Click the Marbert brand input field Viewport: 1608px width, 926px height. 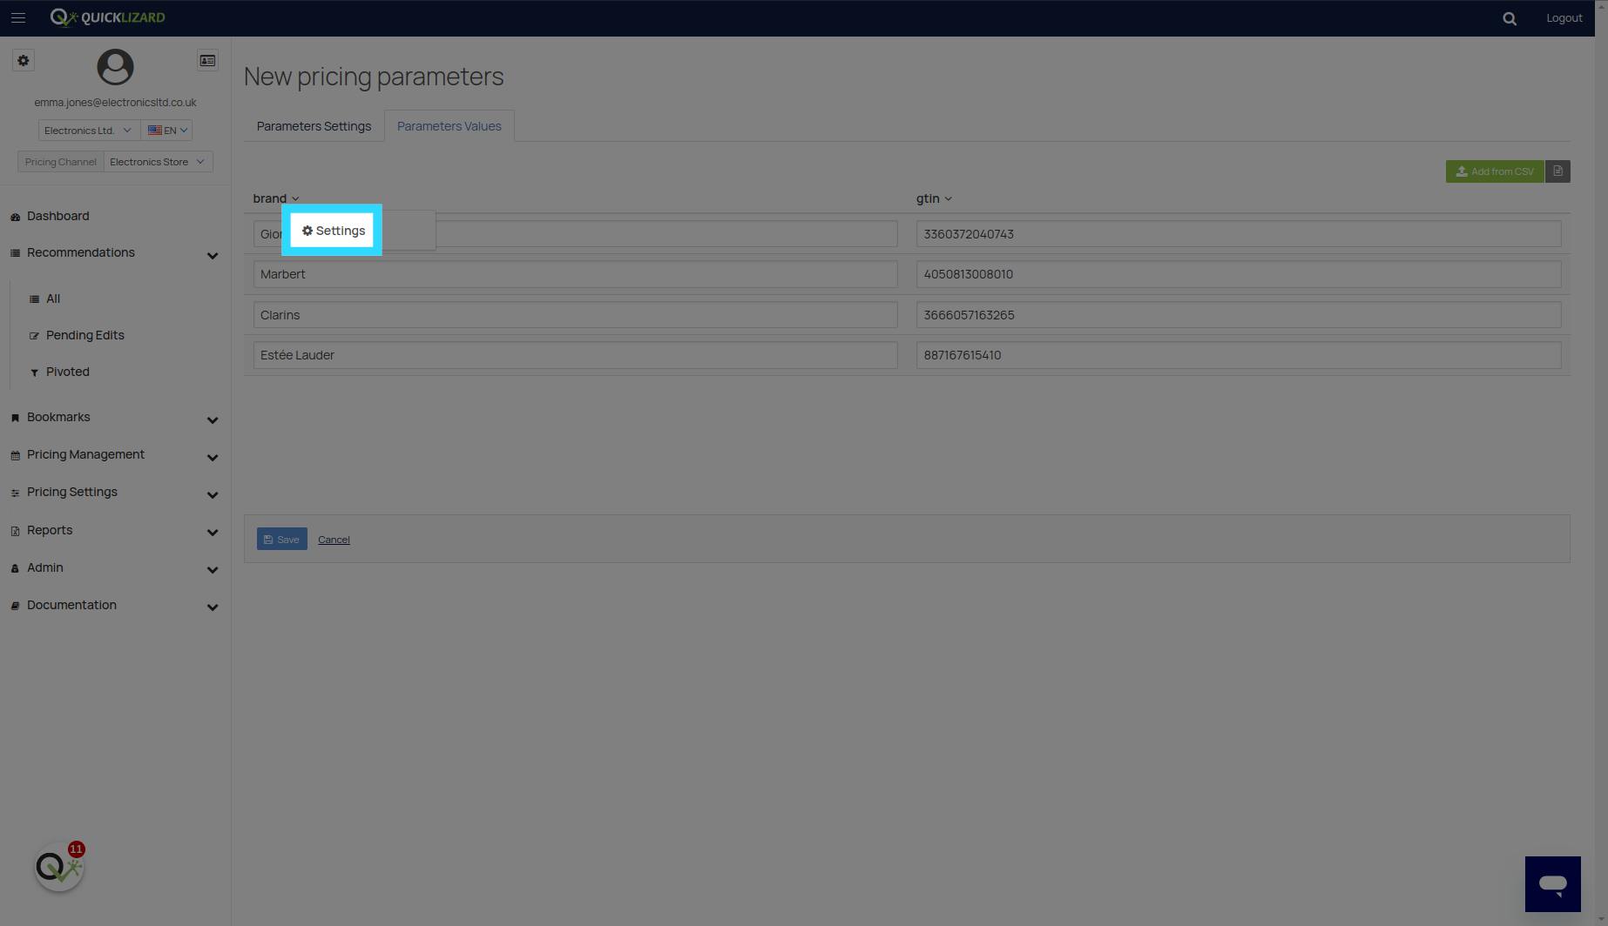(x=575, y=274)
